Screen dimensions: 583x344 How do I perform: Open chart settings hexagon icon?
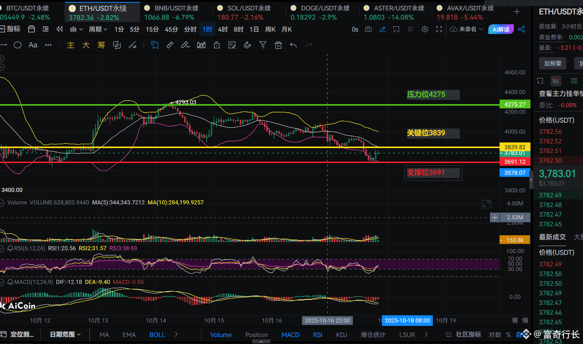(x=425, y=29)
